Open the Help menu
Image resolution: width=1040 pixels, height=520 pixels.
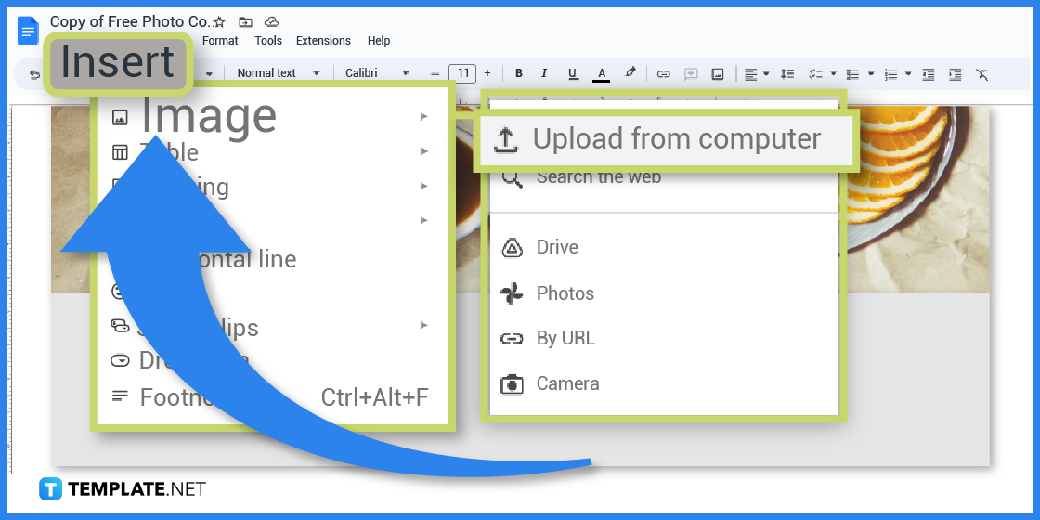(379, 41)
